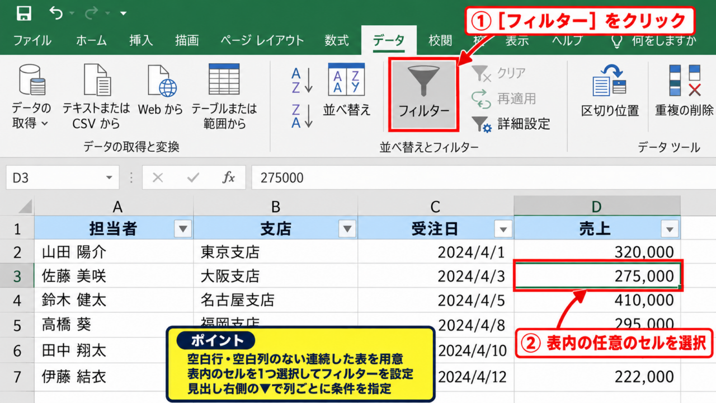Viewport: 716px width, 403px height.
Task: Click the 何をしますか search box
Action: 654,40
